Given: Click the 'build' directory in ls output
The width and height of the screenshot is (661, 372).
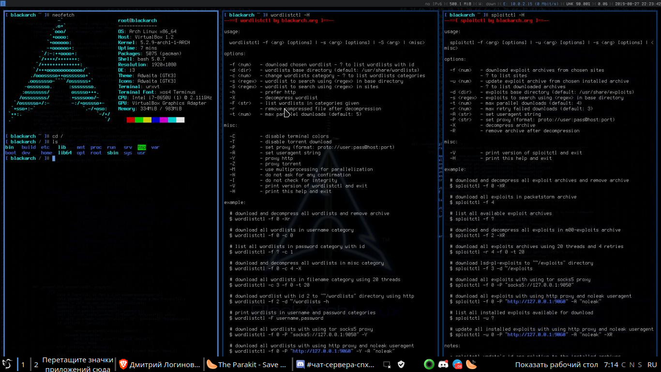Looking at the screenshot, I should pyautogui.click(x=29, y=147).
